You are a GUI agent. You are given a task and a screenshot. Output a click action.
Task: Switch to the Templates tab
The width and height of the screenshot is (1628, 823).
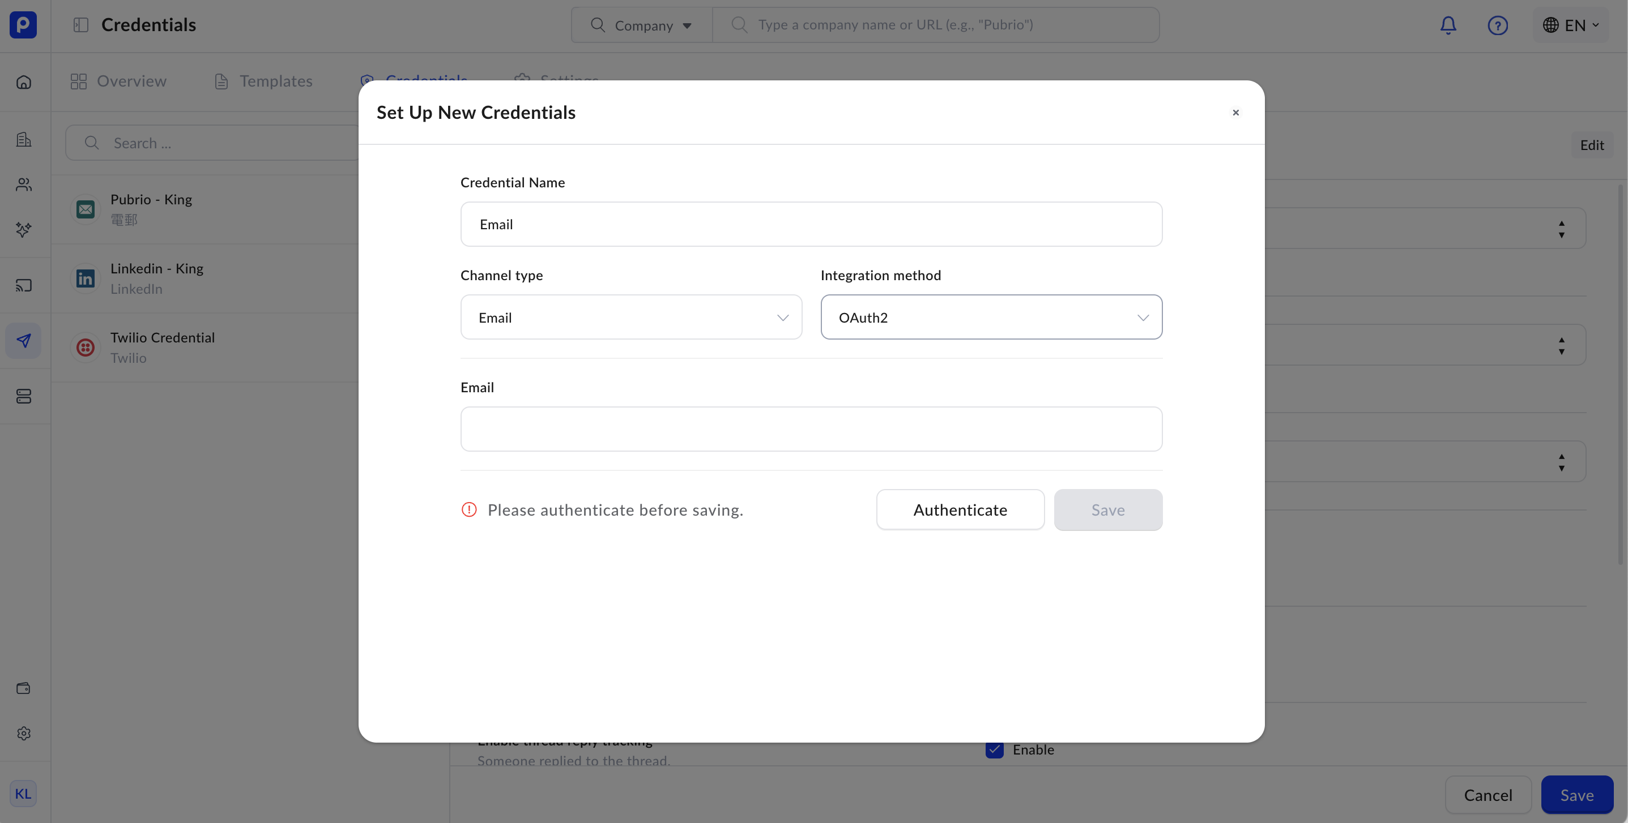tap(263, 82)
